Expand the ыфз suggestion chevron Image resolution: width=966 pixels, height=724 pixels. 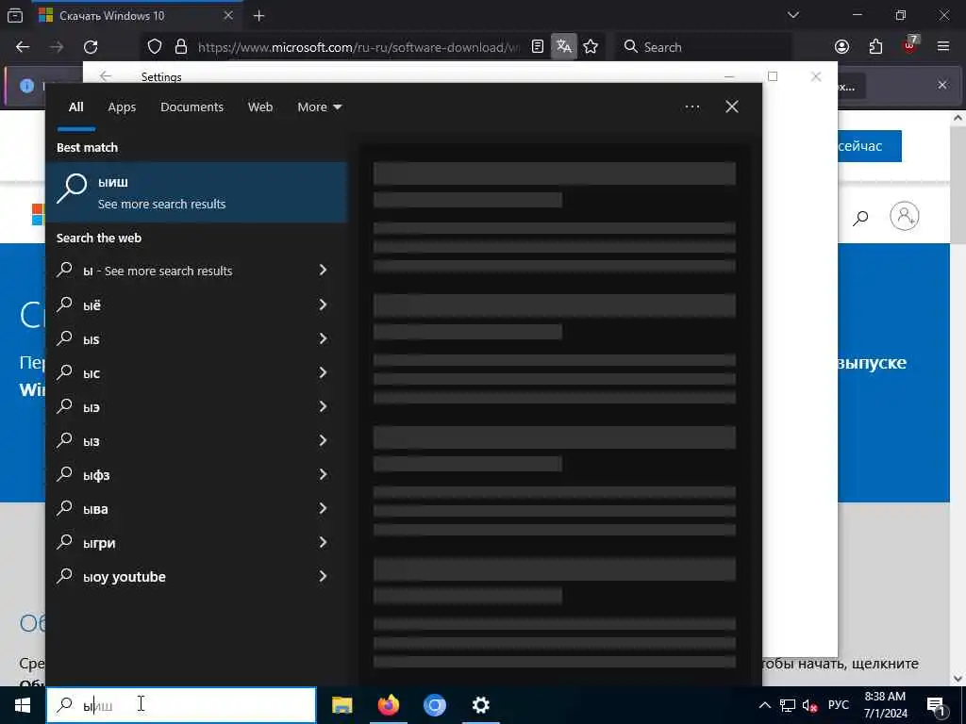(323, 474)
